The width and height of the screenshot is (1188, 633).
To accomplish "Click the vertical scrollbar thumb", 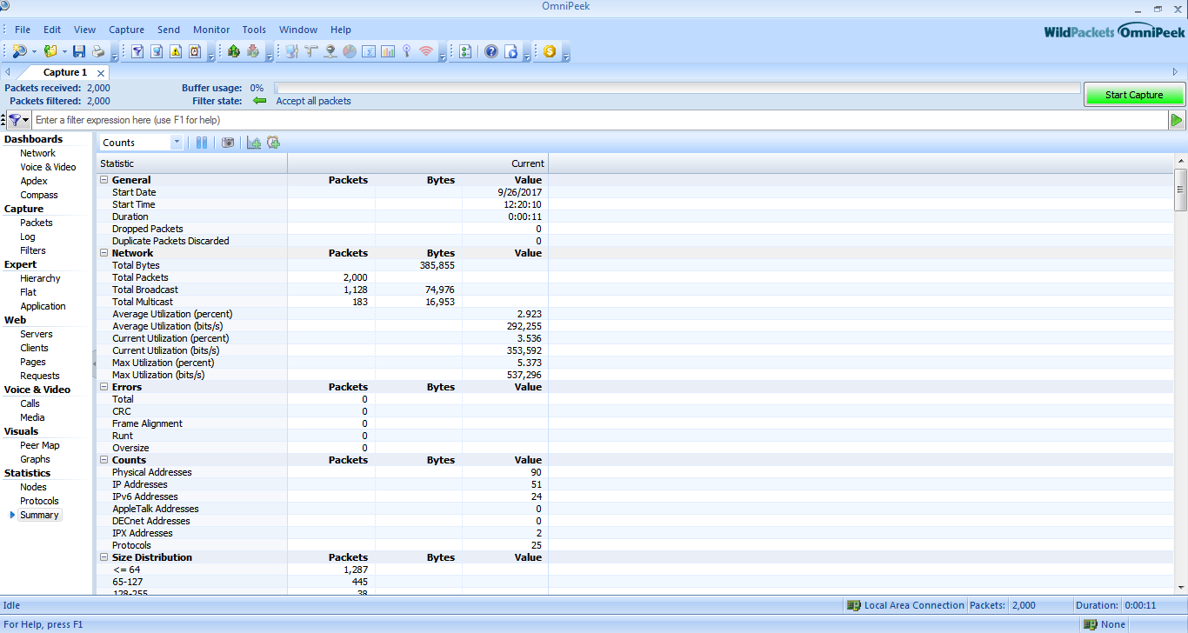I will pyautogui.click(x=1180, y=190).
